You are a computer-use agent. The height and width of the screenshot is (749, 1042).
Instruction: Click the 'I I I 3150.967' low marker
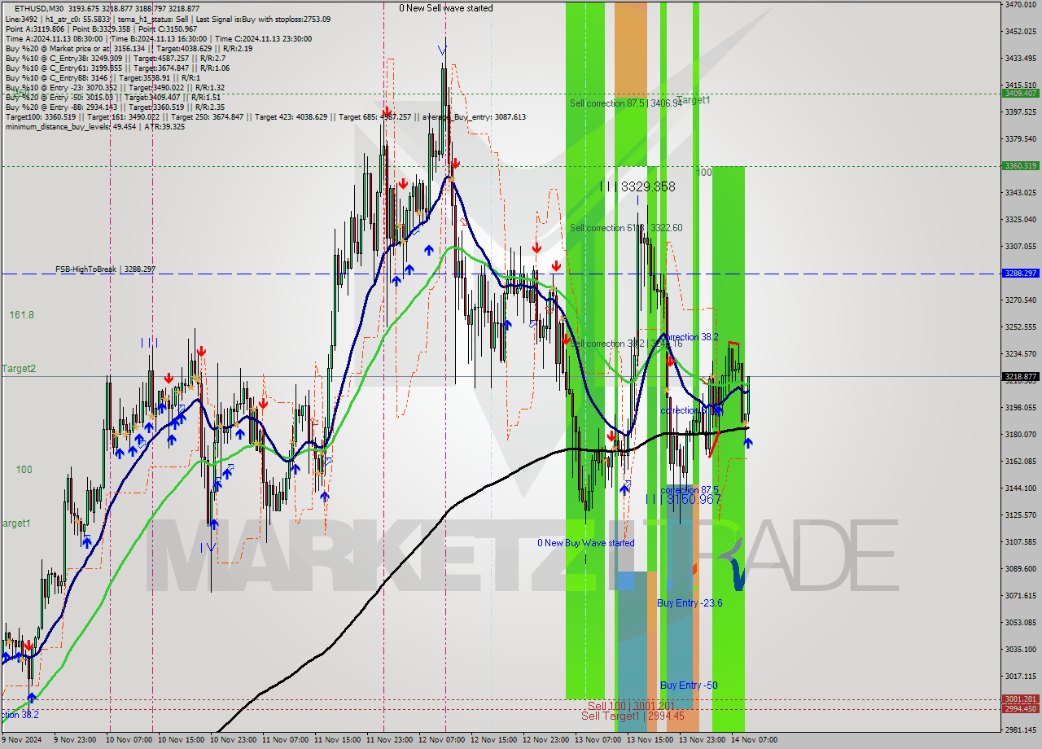[683, 499]
